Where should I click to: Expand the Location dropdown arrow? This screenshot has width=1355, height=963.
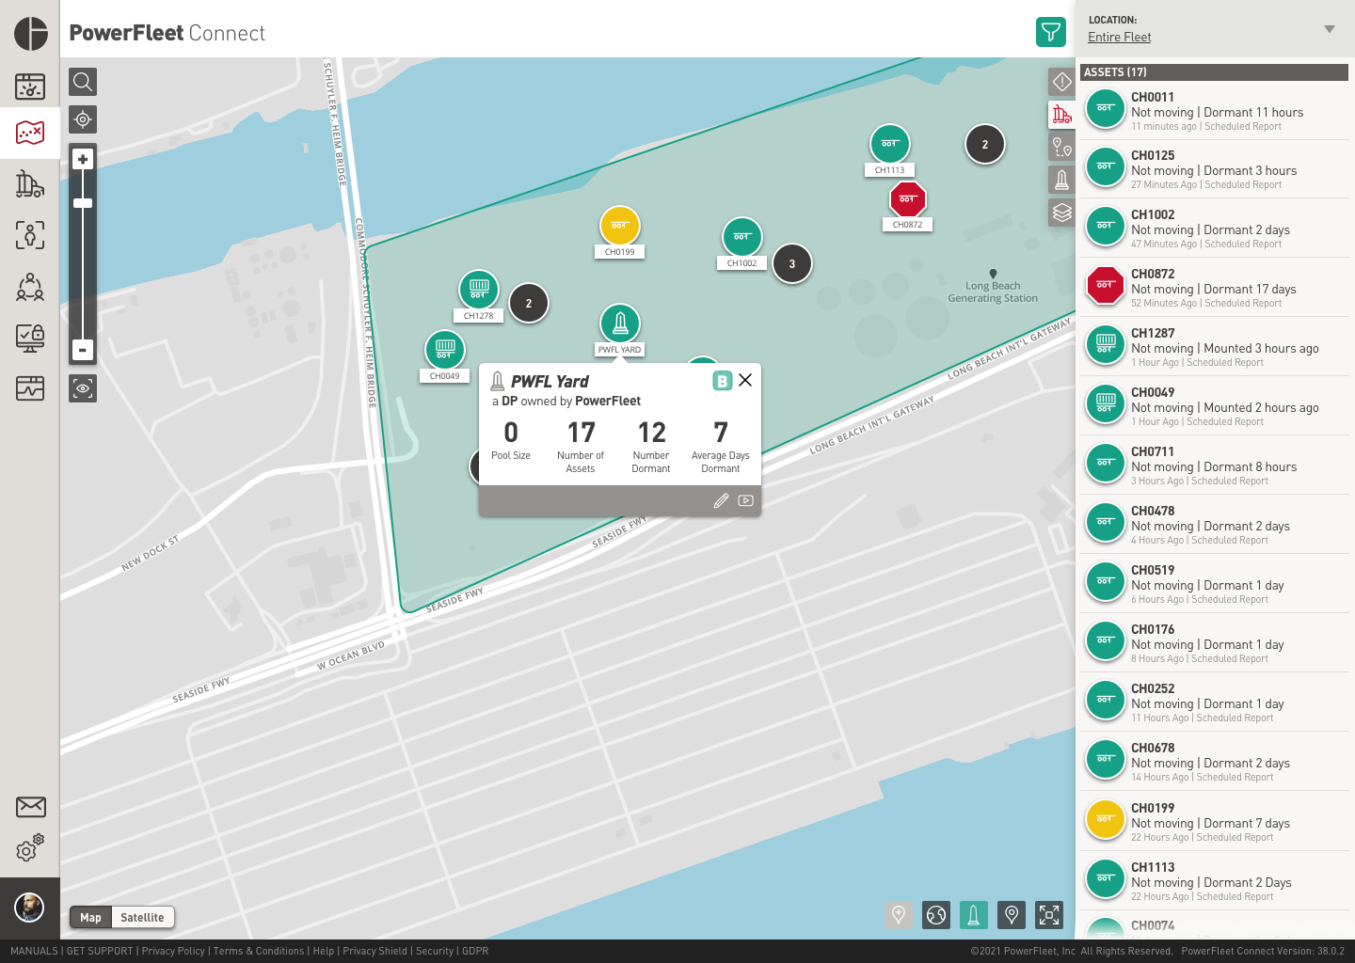click(1330, 29)
